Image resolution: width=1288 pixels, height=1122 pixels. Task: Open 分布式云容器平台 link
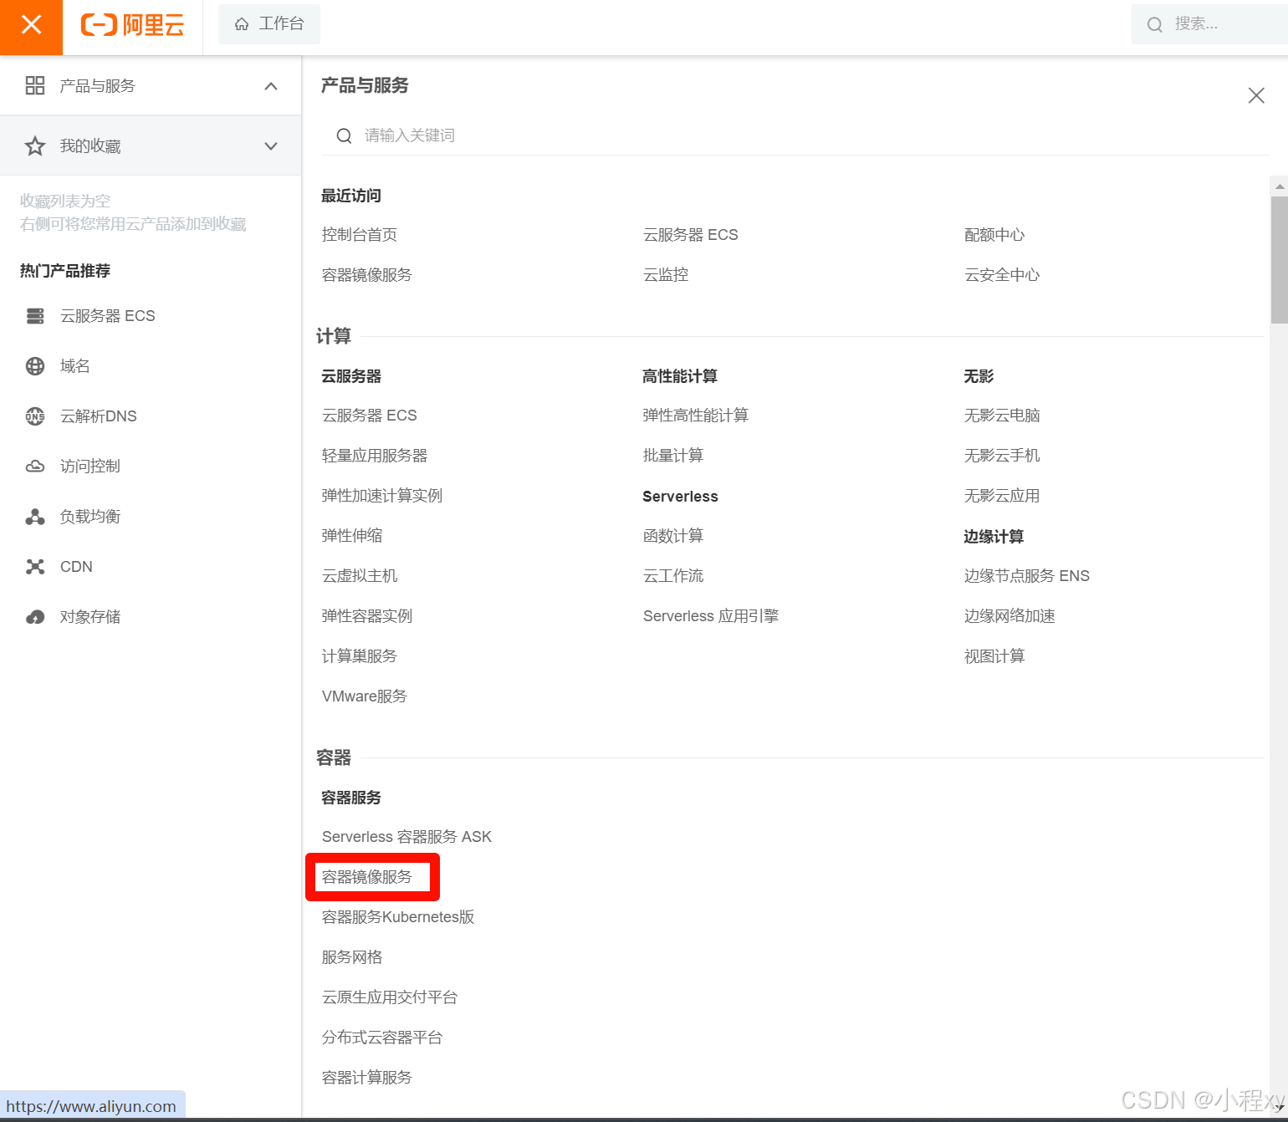382,1038
